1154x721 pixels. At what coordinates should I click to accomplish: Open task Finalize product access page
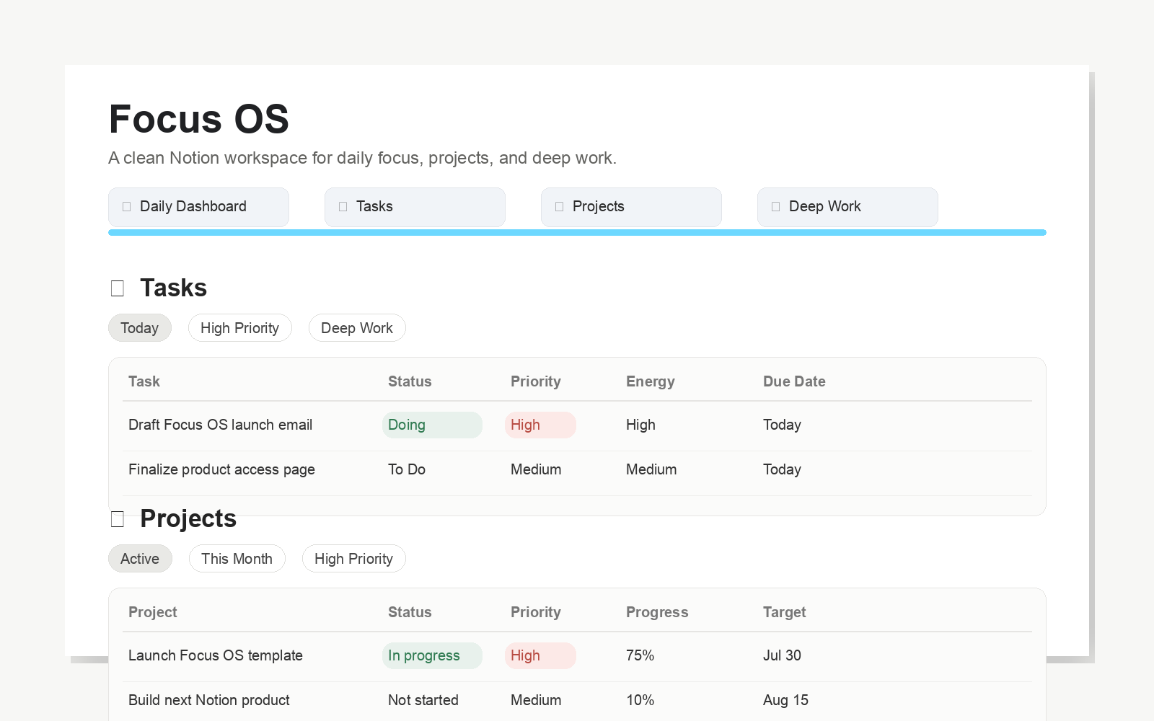pos(222,469)
